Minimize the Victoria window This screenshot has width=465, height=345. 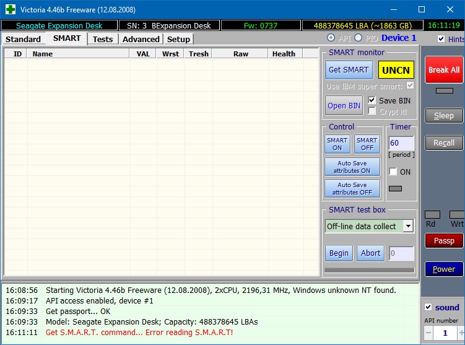[x=394, y=9]
